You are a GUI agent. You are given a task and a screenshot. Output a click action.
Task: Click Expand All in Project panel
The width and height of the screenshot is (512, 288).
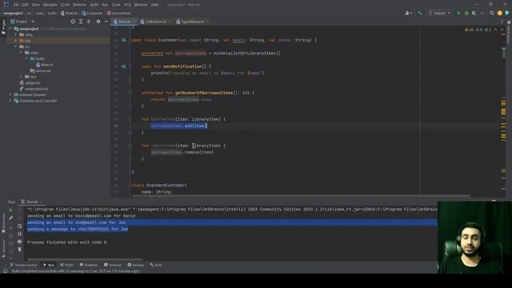tap(81, 22)
